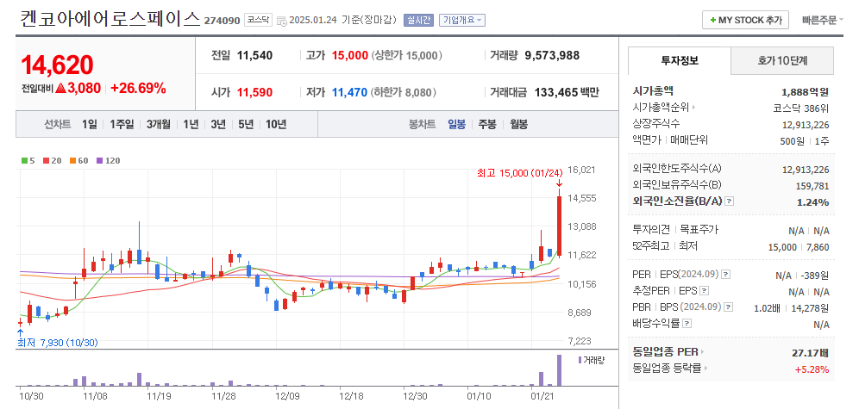Select the 주봉 weekly candle chart

(x=487, y=124)
